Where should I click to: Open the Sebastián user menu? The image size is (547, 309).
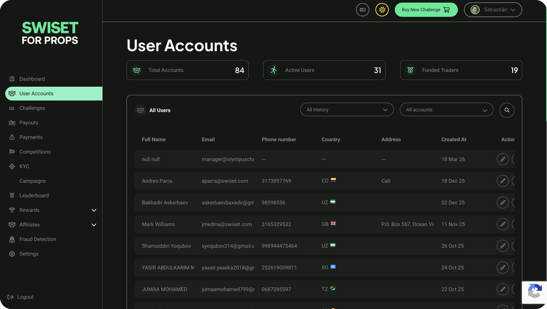493,10
